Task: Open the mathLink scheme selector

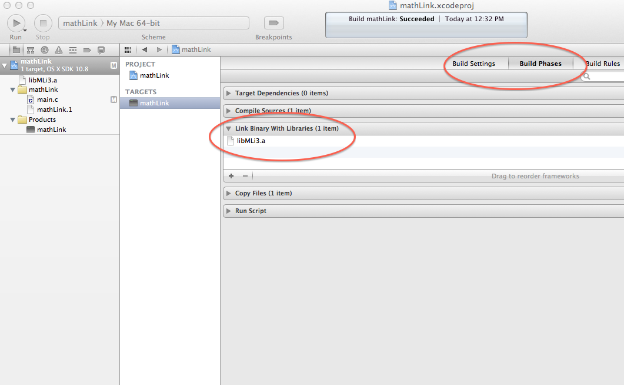Action: pyautogui.click(x=80, y=23)
